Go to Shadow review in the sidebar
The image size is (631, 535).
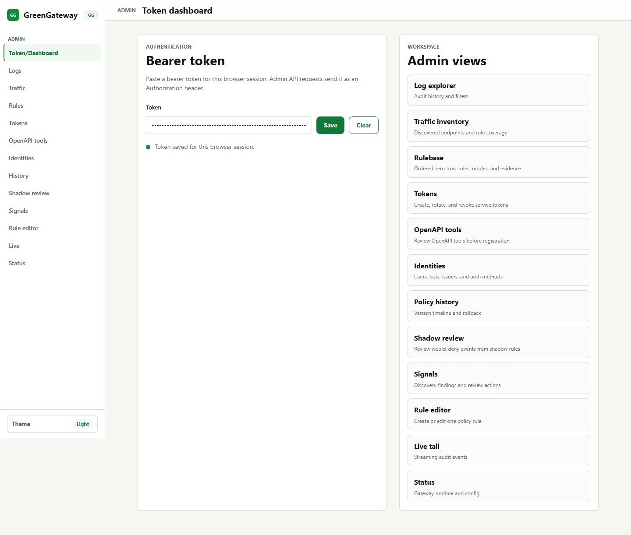(52, 193)
